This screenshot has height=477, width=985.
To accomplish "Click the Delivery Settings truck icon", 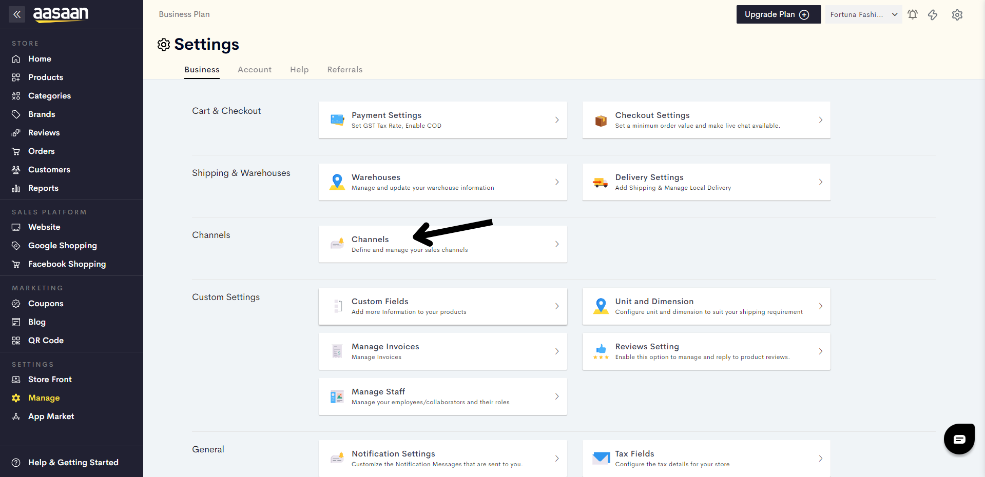I will 601,182.
